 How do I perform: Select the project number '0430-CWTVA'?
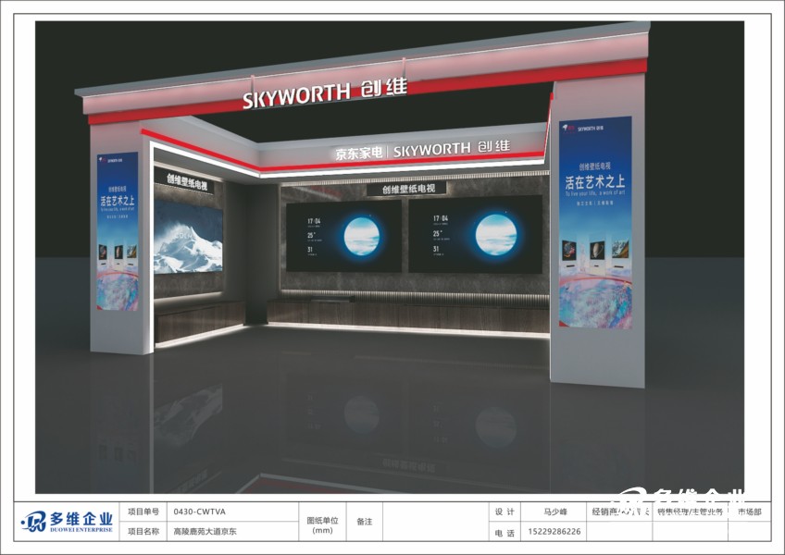pos(199,512)
